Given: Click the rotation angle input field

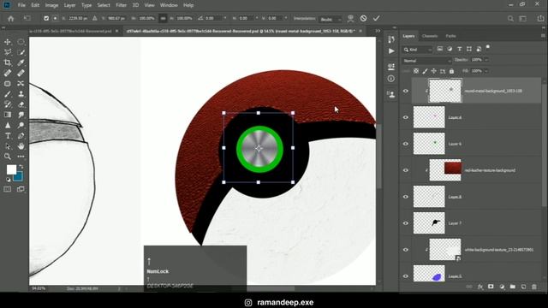Looking at the screenshot, I should click(x=213, y=18).
